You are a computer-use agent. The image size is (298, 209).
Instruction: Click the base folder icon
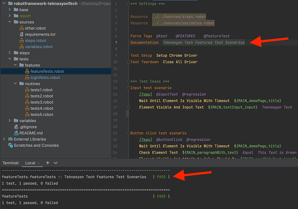16,10
